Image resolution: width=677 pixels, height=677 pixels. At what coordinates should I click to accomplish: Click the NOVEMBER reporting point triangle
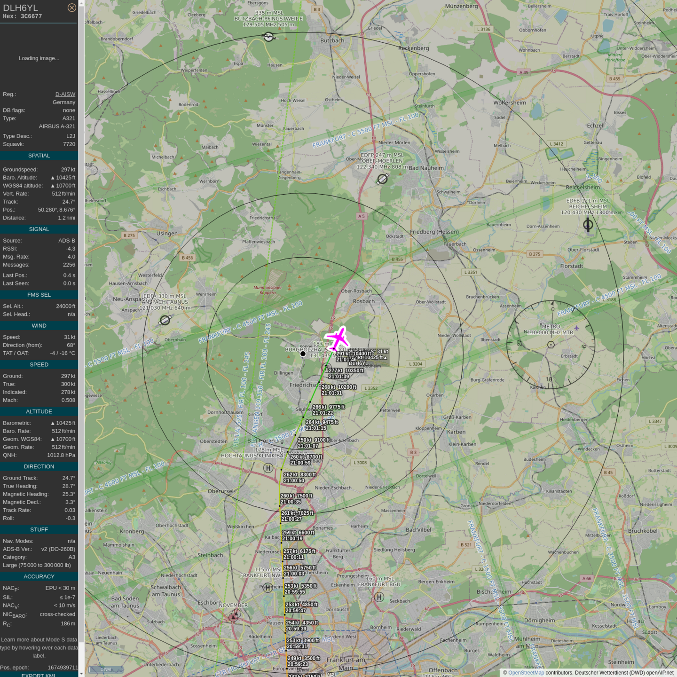click(x=235, y=614)
